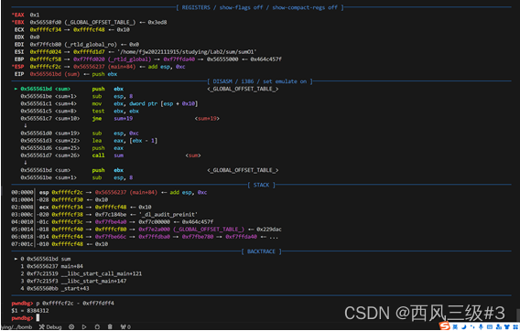
Task: Click the BACKTRACE section header
Action: click(x=261, y=251)
